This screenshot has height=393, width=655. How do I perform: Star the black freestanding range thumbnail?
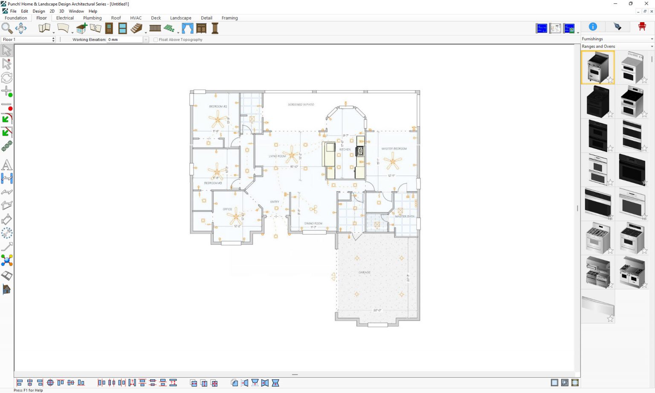[x=610, y=113]
